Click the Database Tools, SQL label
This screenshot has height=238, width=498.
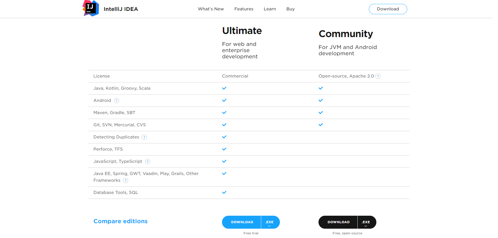(x=116, y=193)
